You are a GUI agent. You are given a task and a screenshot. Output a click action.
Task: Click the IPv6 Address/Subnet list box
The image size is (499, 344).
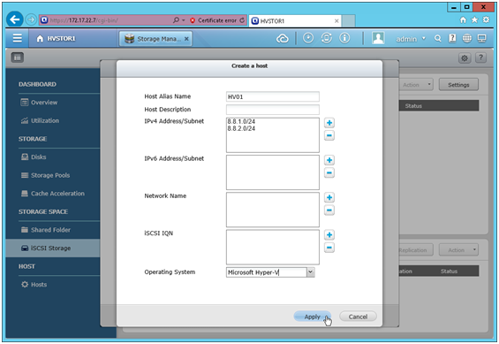click(x=273, y=172)
